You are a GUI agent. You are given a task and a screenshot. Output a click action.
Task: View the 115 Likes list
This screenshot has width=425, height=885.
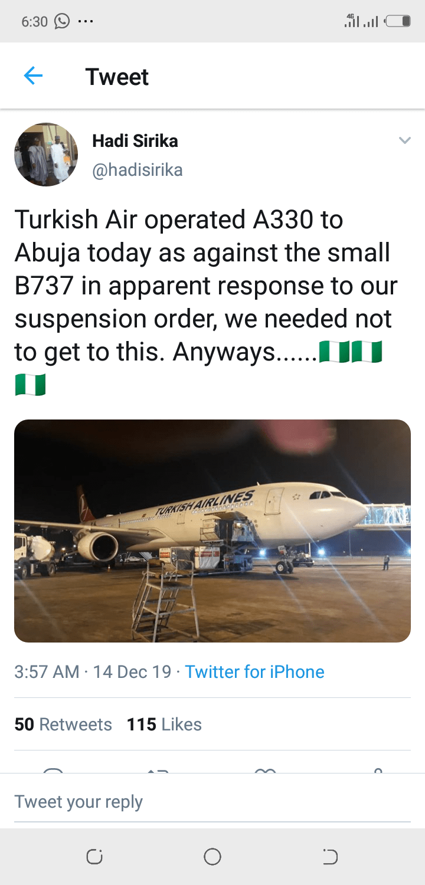[164, 725]
